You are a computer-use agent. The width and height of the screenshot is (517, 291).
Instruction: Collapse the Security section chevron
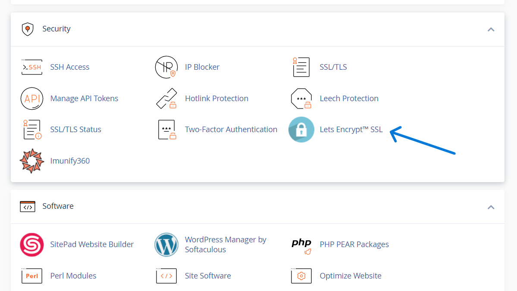pyautogui.click(x=491, y=30)
